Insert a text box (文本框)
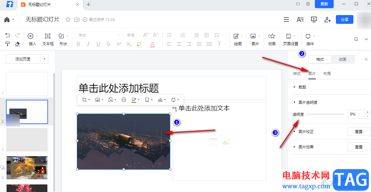This screenshot has width=371, height=192. [x=48, y=39]
